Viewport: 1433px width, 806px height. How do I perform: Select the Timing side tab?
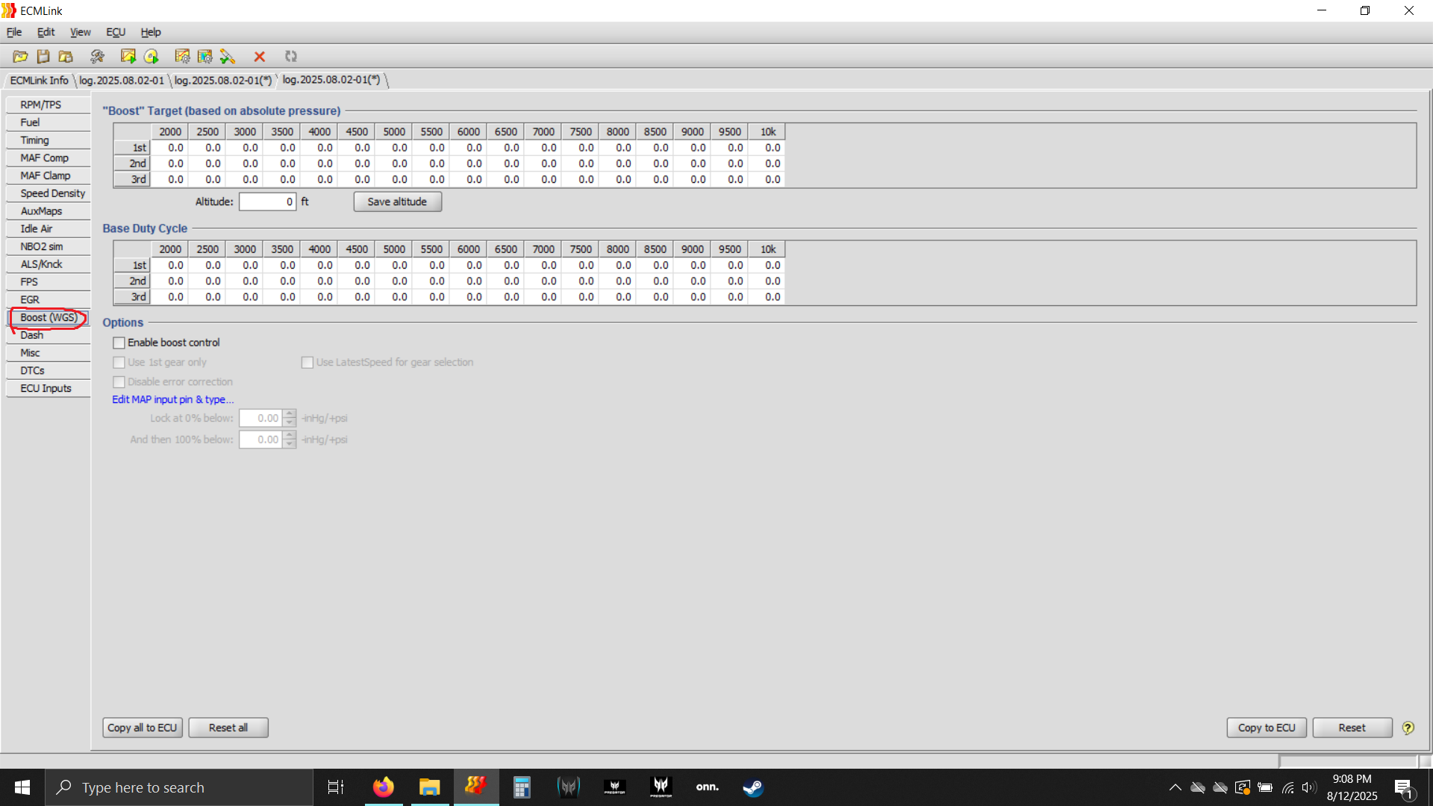pyautogui.click(x=49, y=140)
